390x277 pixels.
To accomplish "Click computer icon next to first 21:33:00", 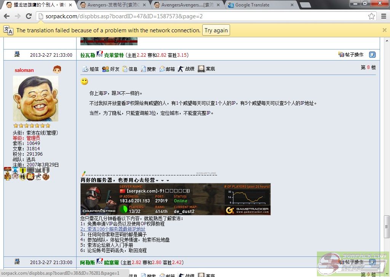I will [x=17, y=54].
